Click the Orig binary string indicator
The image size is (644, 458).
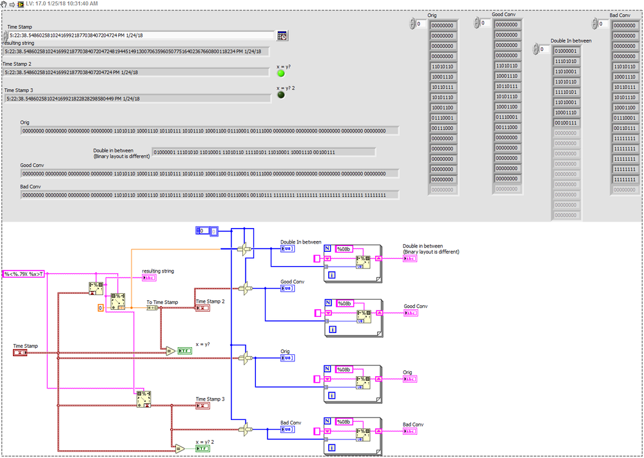pyautogui.click(x=210, y=131)
